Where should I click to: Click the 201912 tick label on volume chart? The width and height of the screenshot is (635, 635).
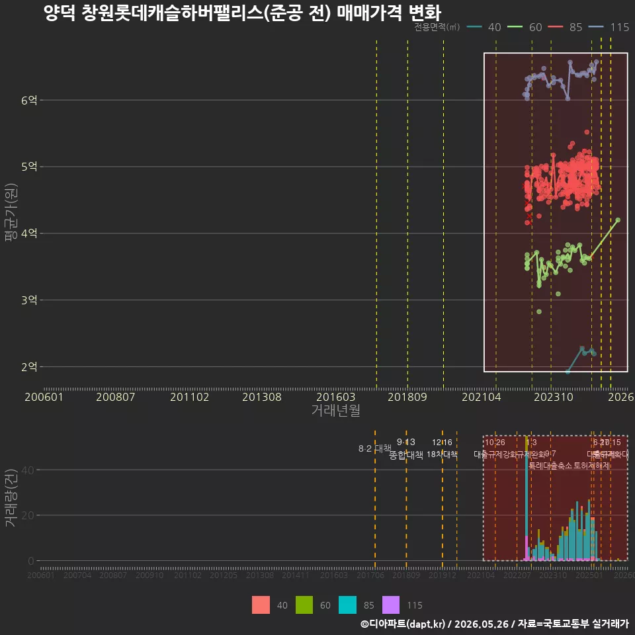[443, 575]
